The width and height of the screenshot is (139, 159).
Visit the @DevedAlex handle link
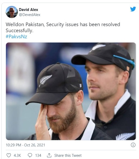coord(30,15)
